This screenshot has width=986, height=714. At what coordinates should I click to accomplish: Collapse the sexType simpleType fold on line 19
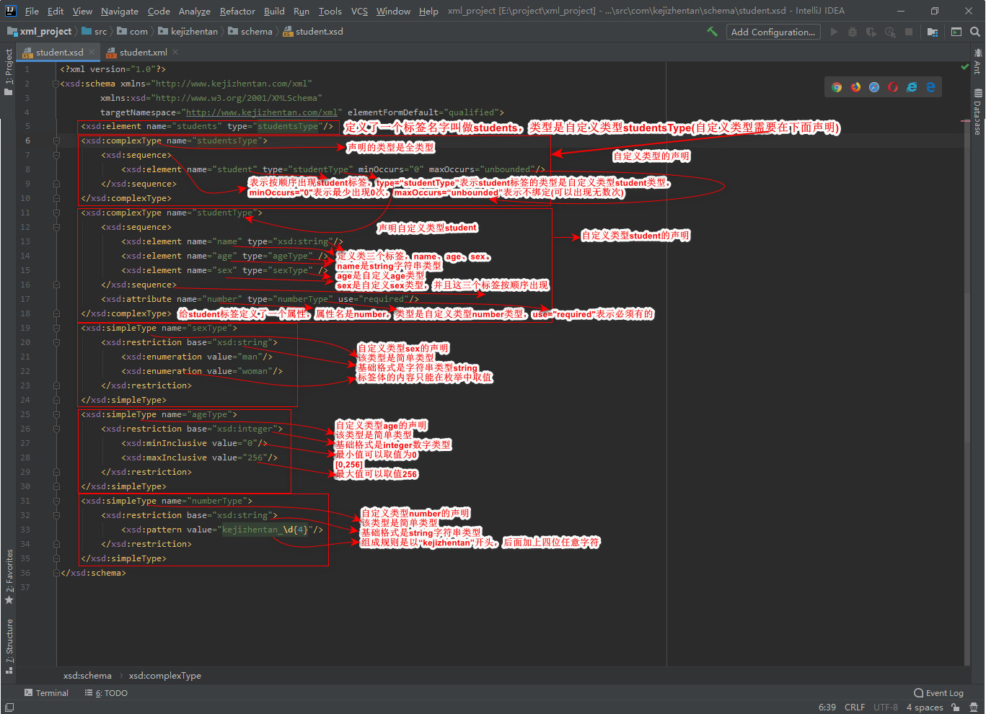coord(56,329)
